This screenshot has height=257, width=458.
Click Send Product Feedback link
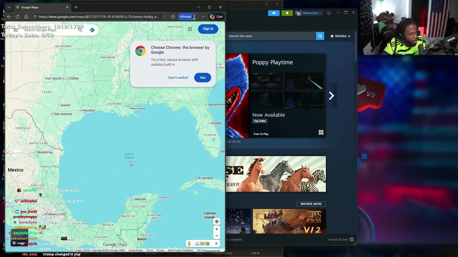click(x=180, y=250)
